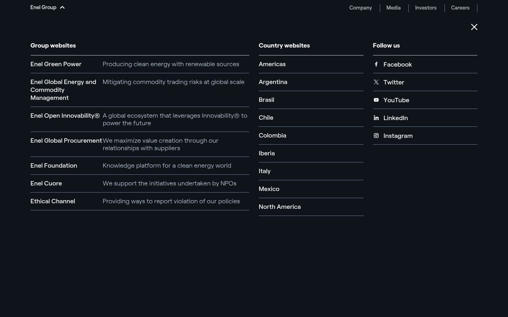This screenshot has width=508, height=317.
Task: Open the Company menu
Action: pyautogui.click(x=360, y=8)
